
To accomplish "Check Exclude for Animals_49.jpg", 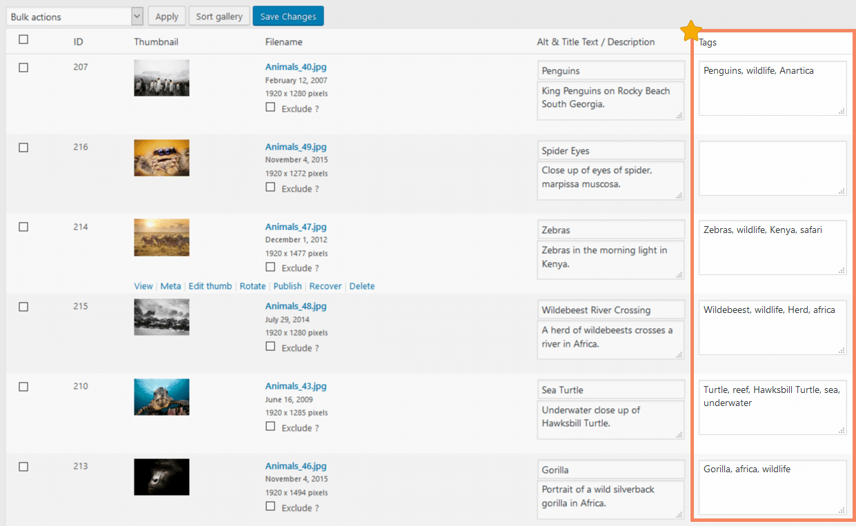I will [x=270, y=188].
